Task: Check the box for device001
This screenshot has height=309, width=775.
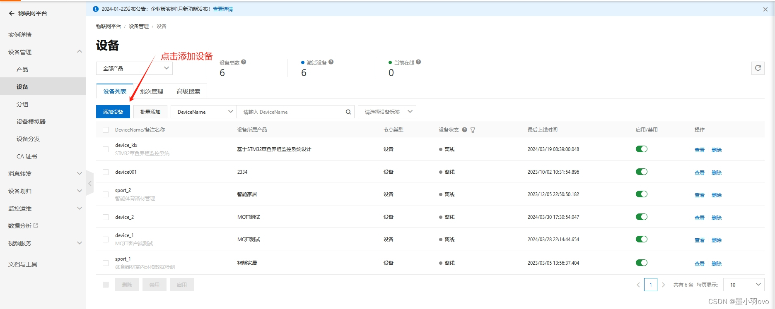Action: [106, 172]
